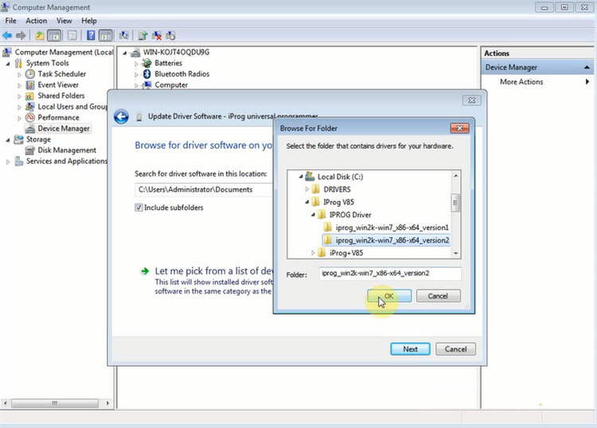
Task: Click the Shared Folders icon
Action: point(30,96)
